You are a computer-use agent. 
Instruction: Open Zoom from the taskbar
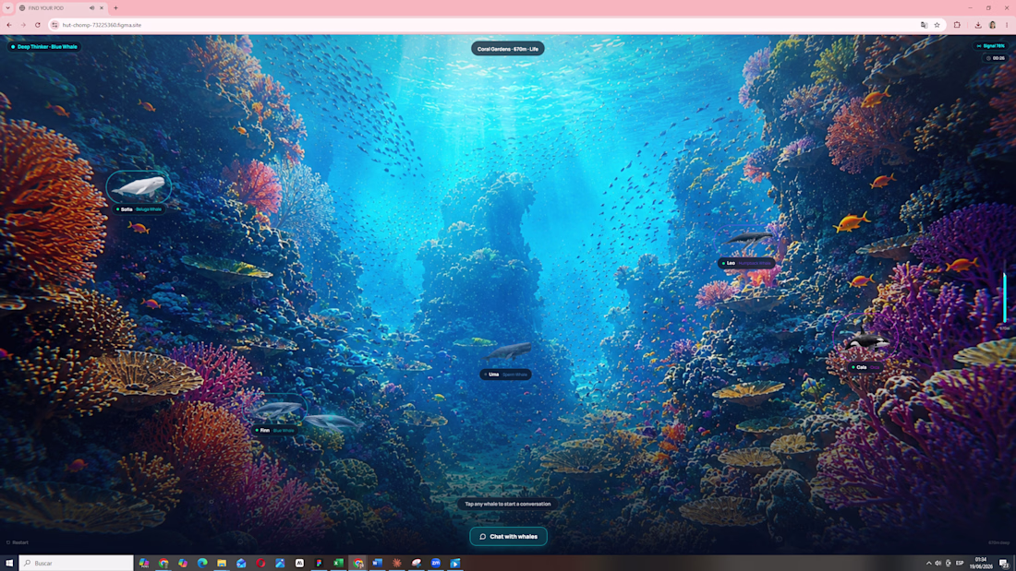click(x=435, y=564)
